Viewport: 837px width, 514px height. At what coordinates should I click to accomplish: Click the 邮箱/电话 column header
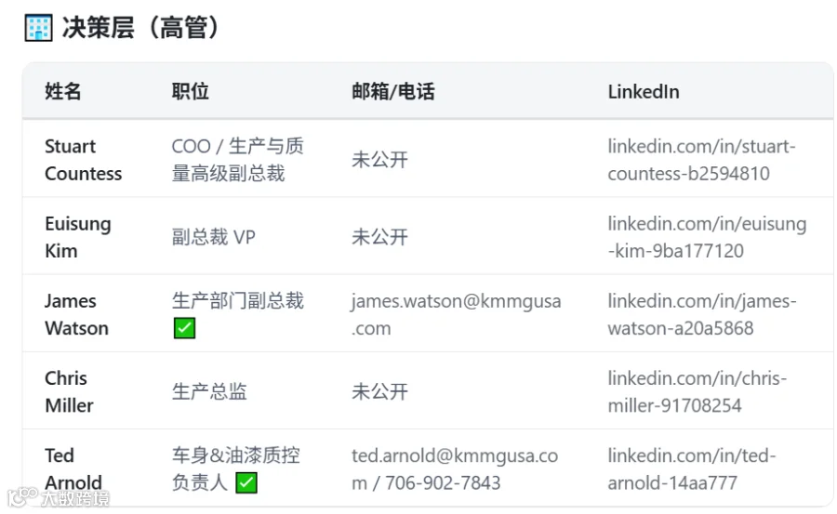pos(392,91)
